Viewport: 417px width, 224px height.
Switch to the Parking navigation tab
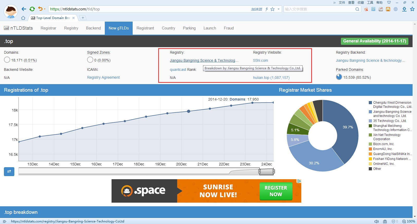[189, 28]
